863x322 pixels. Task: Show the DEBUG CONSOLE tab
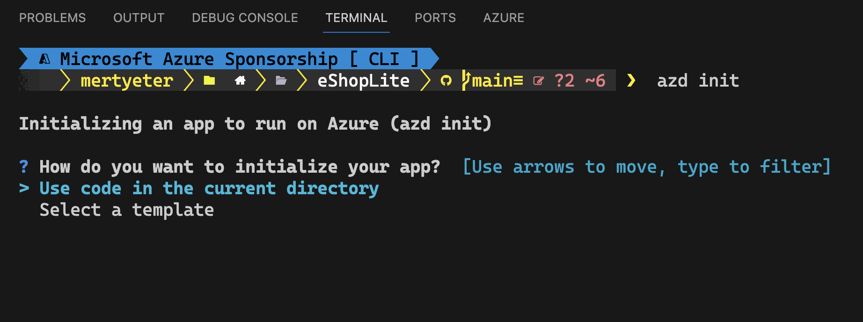point(245,18)
